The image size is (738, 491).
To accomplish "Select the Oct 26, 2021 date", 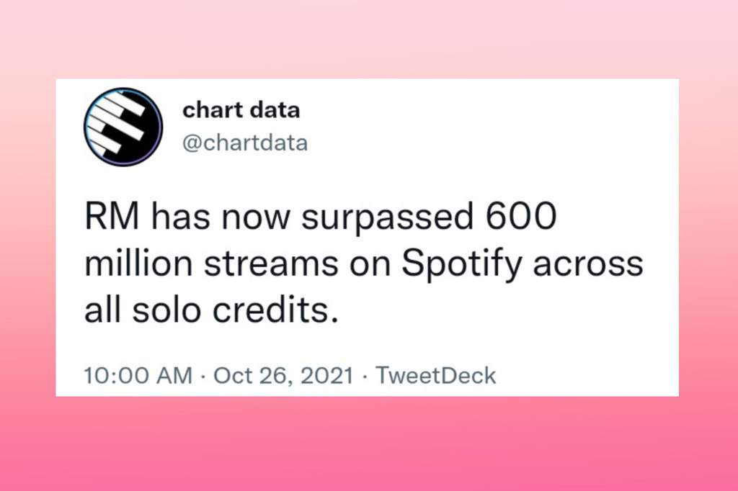I will tap(283, 375).
